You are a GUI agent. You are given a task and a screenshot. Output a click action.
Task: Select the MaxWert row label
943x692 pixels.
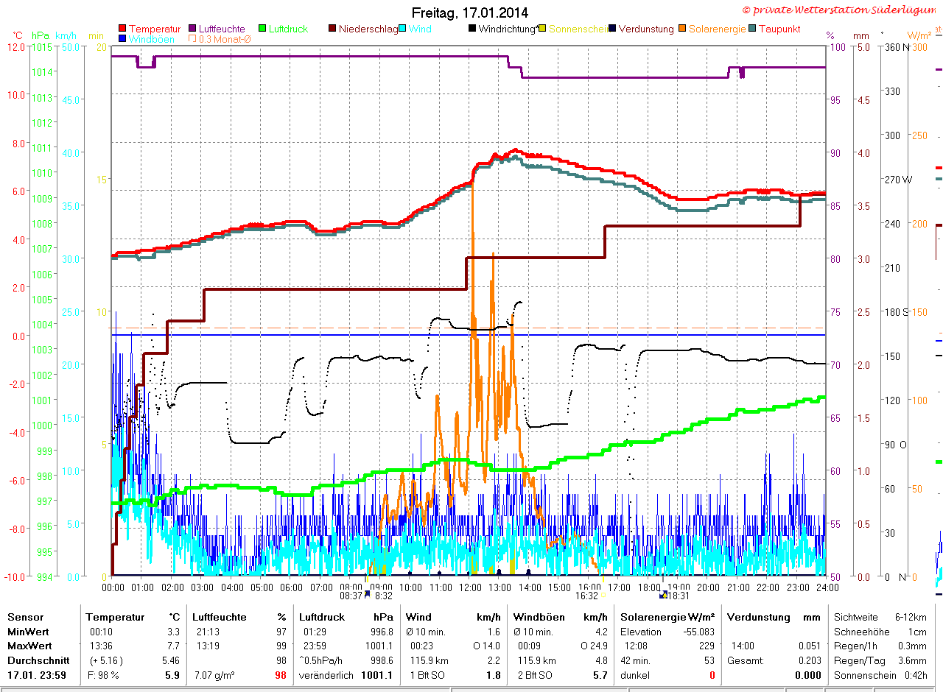[x=28, y=646]
